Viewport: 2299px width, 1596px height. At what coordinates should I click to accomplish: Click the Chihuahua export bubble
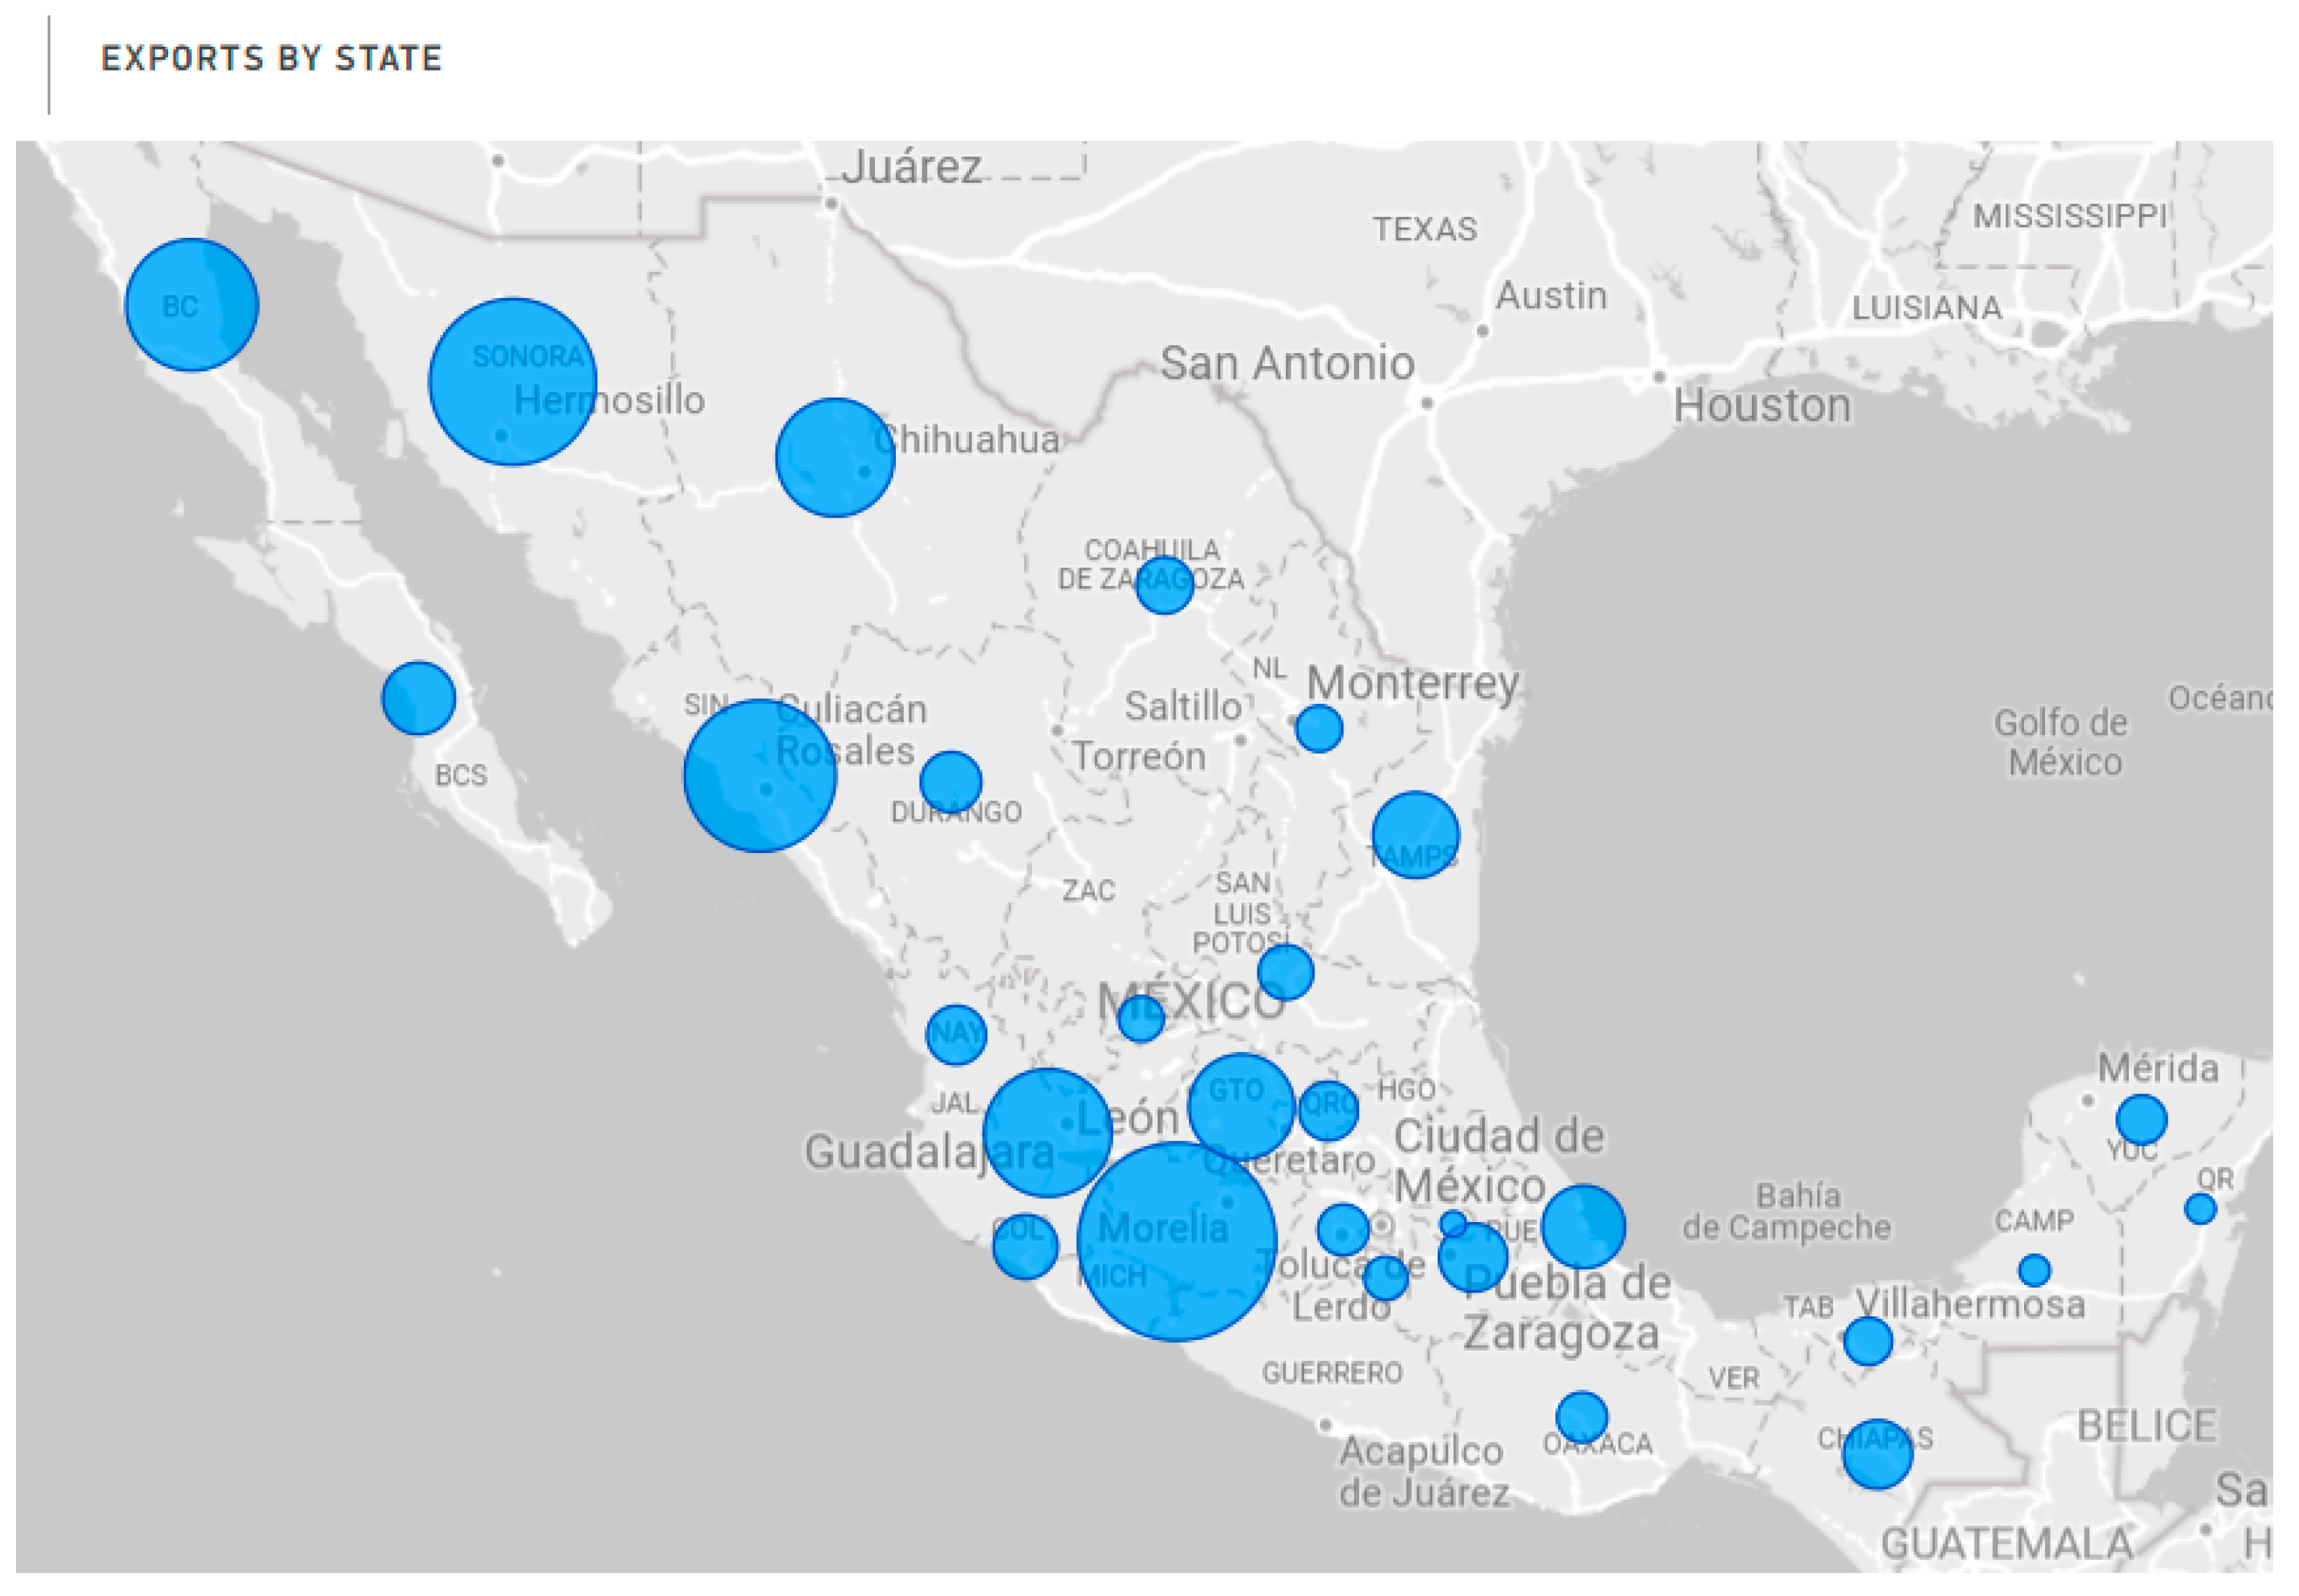click(x=834, y=458)
